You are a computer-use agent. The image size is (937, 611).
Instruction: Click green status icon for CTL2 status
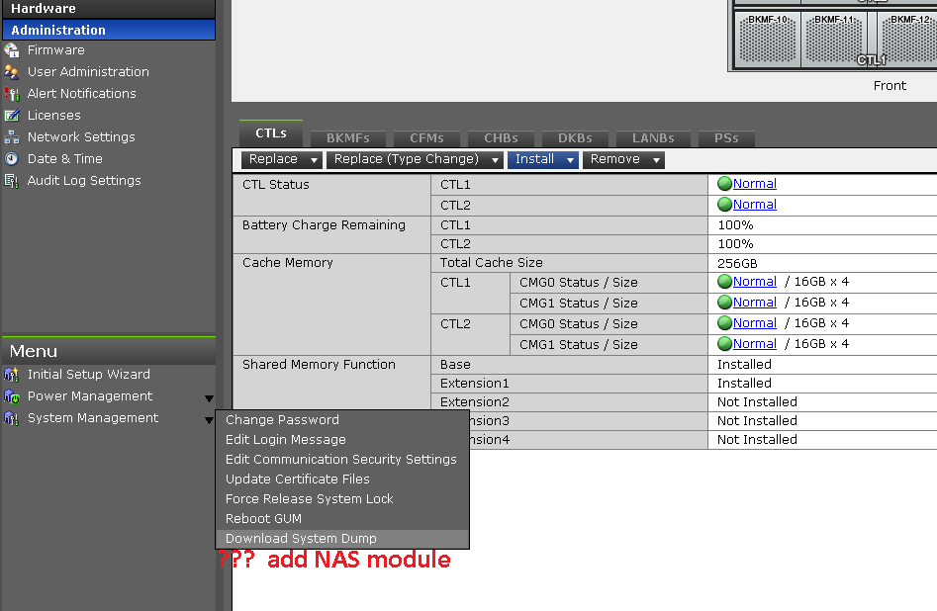[724, 205]
